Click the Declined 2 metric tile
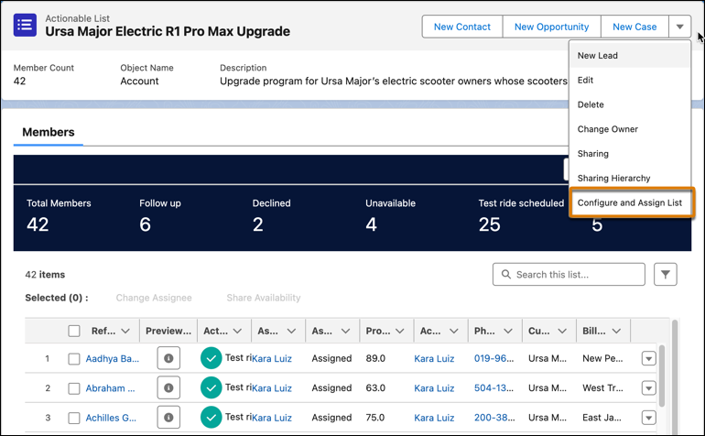The height and width of the screenshot is (436, 705). 272,217
